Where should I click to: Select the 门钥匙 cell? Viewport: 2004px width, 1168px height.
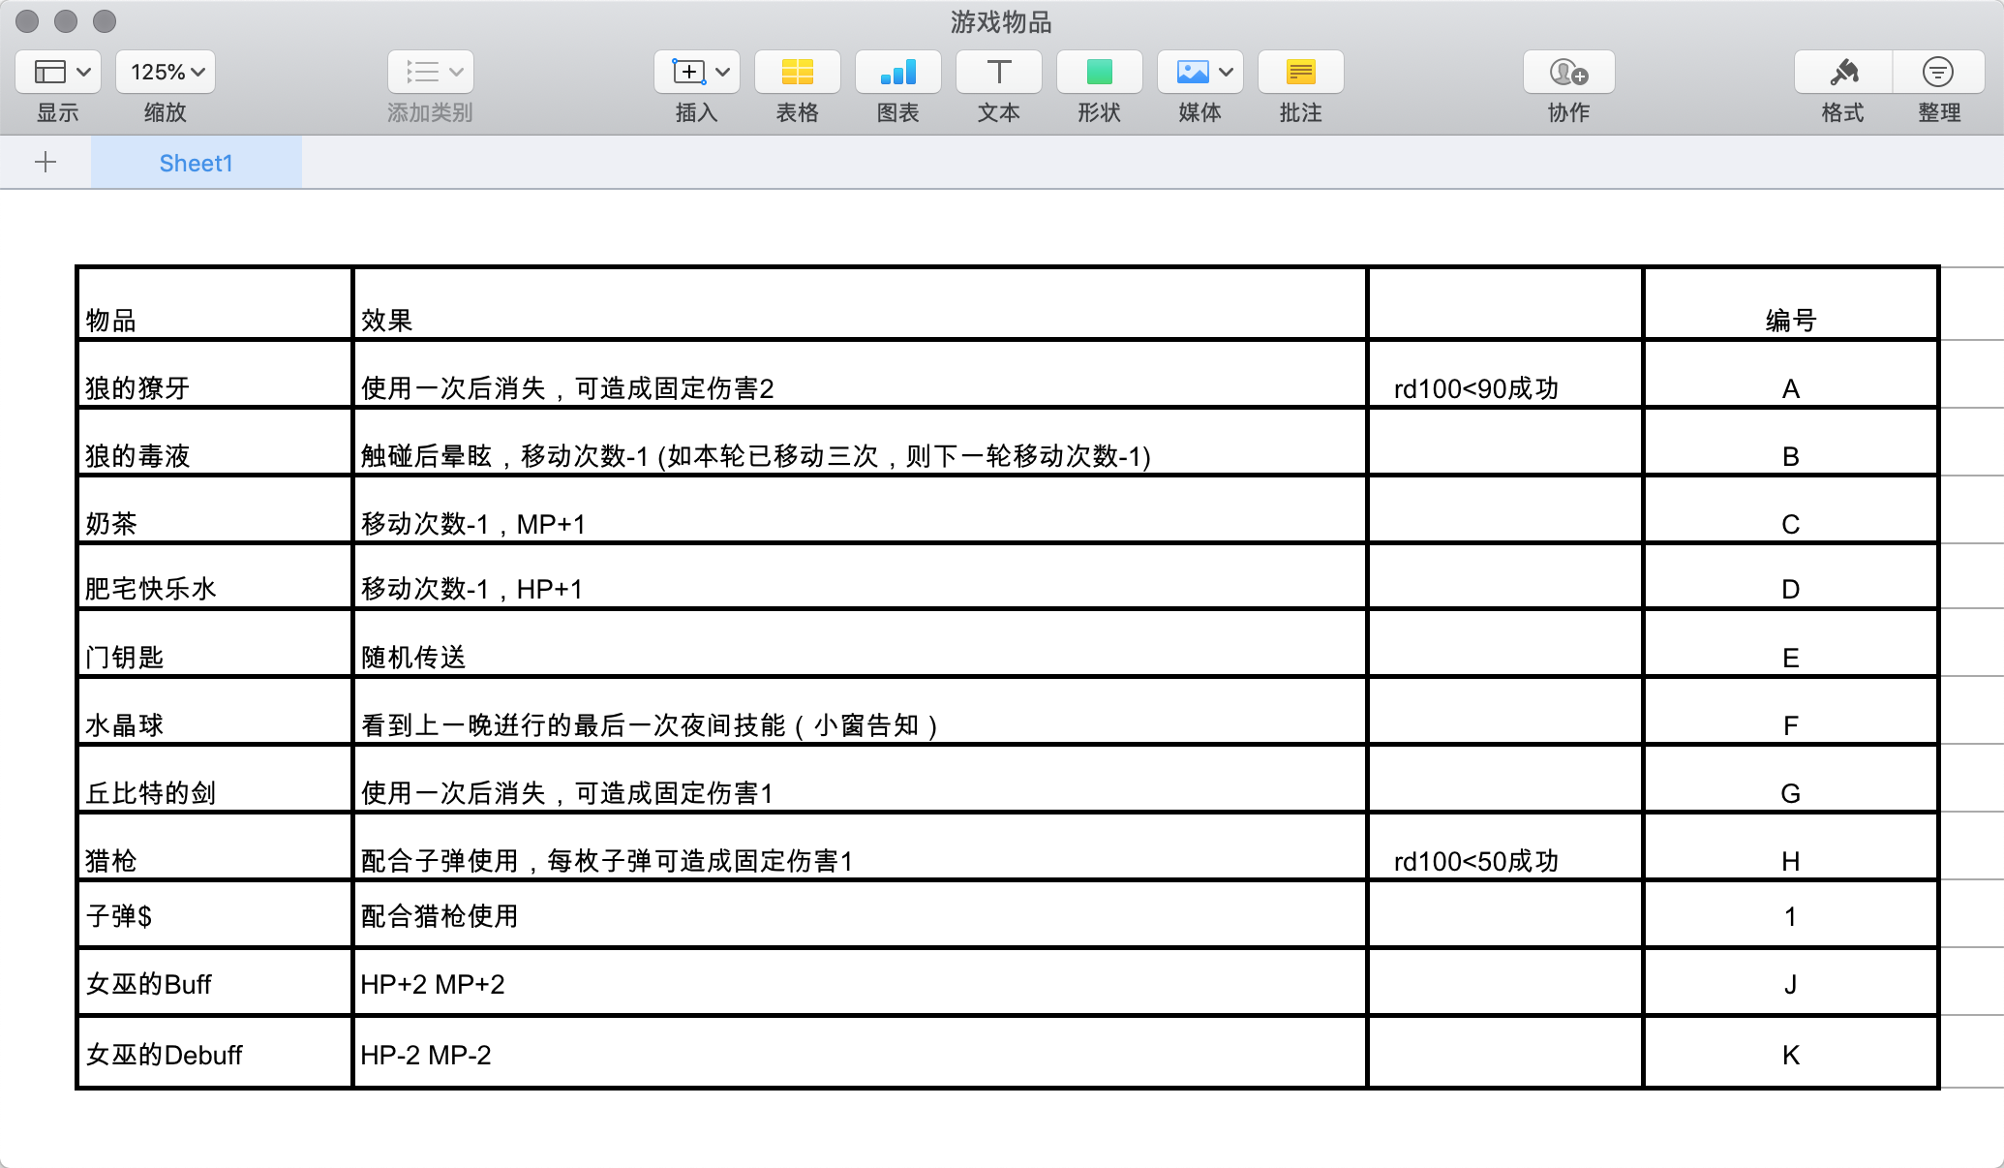coord(215,643)
